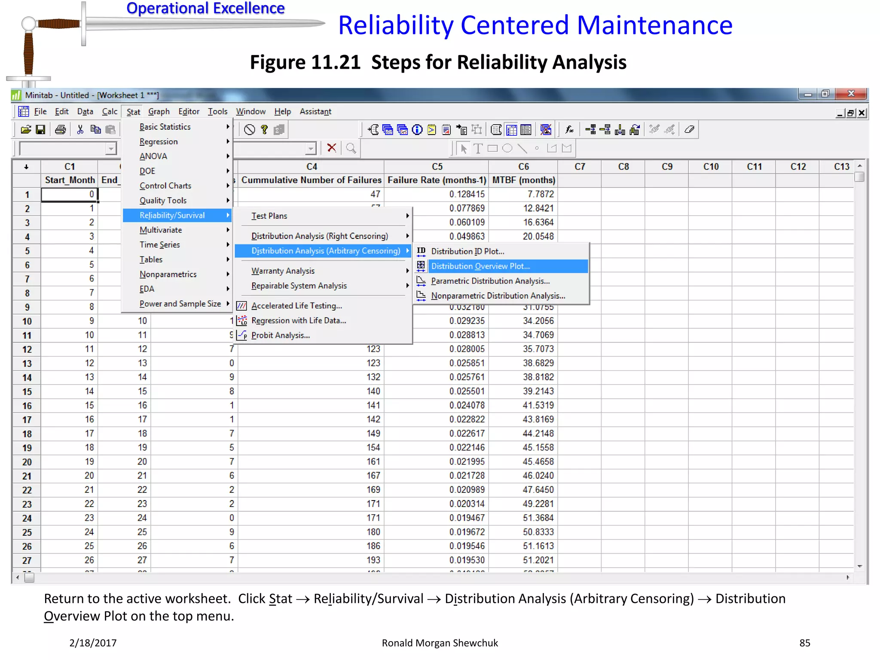Choose Parametric Distribution Analysis menu entry

501,281
